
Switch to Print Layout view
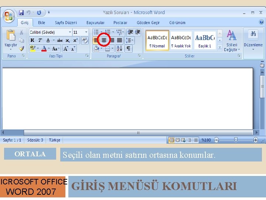click(171, 140)
